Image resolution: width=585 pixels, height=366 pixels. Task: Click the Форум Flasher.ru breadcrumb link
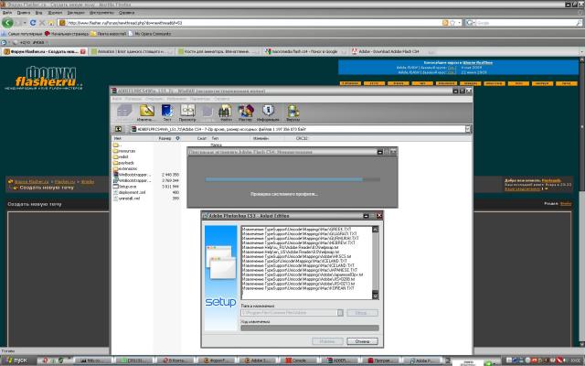(x=31, y=181)
